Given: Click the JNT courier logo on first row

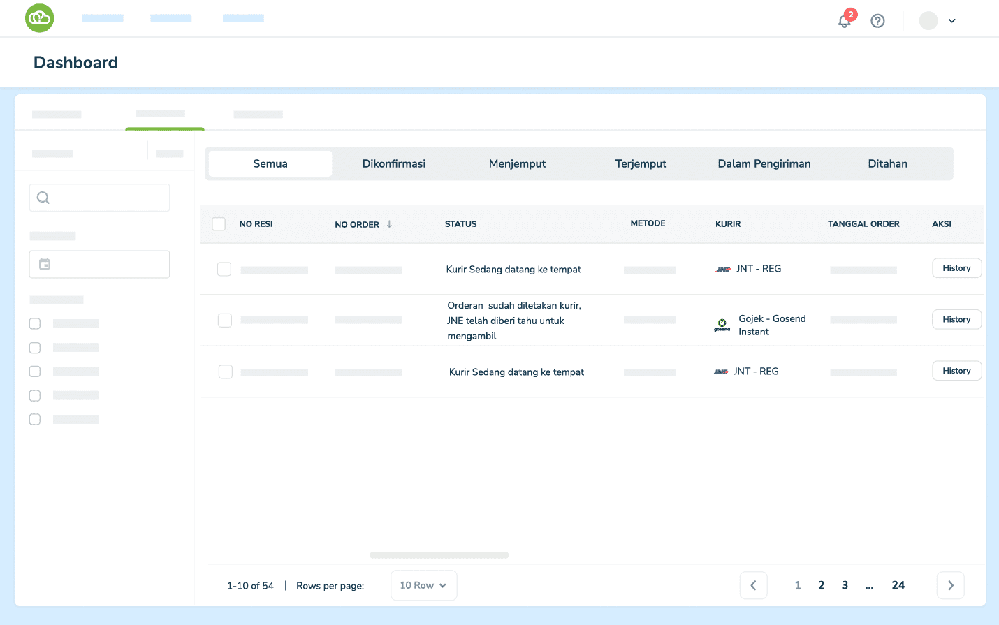Looking at the screenshot, I should [x=722, y=269].
